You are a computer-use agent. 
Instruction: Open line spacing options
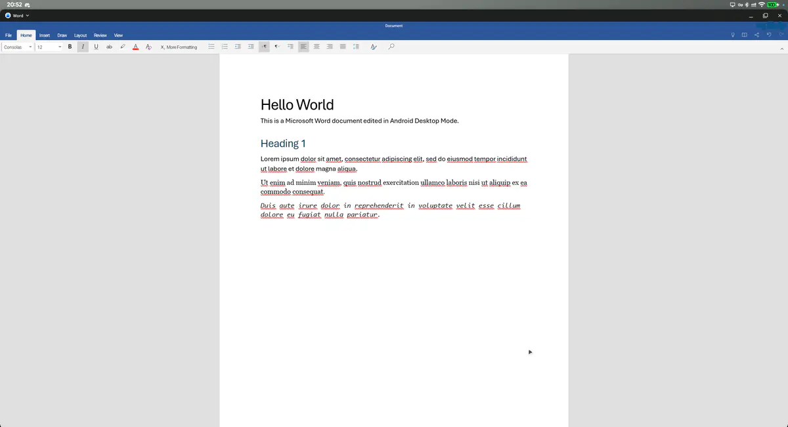[356, 47]
